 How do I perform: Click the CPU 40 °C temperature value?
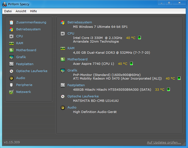(131, 38)
